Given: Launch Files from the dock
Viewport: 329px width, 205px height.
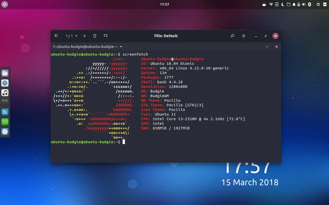Looking at the screenshot, I should [x=5, y=73].
